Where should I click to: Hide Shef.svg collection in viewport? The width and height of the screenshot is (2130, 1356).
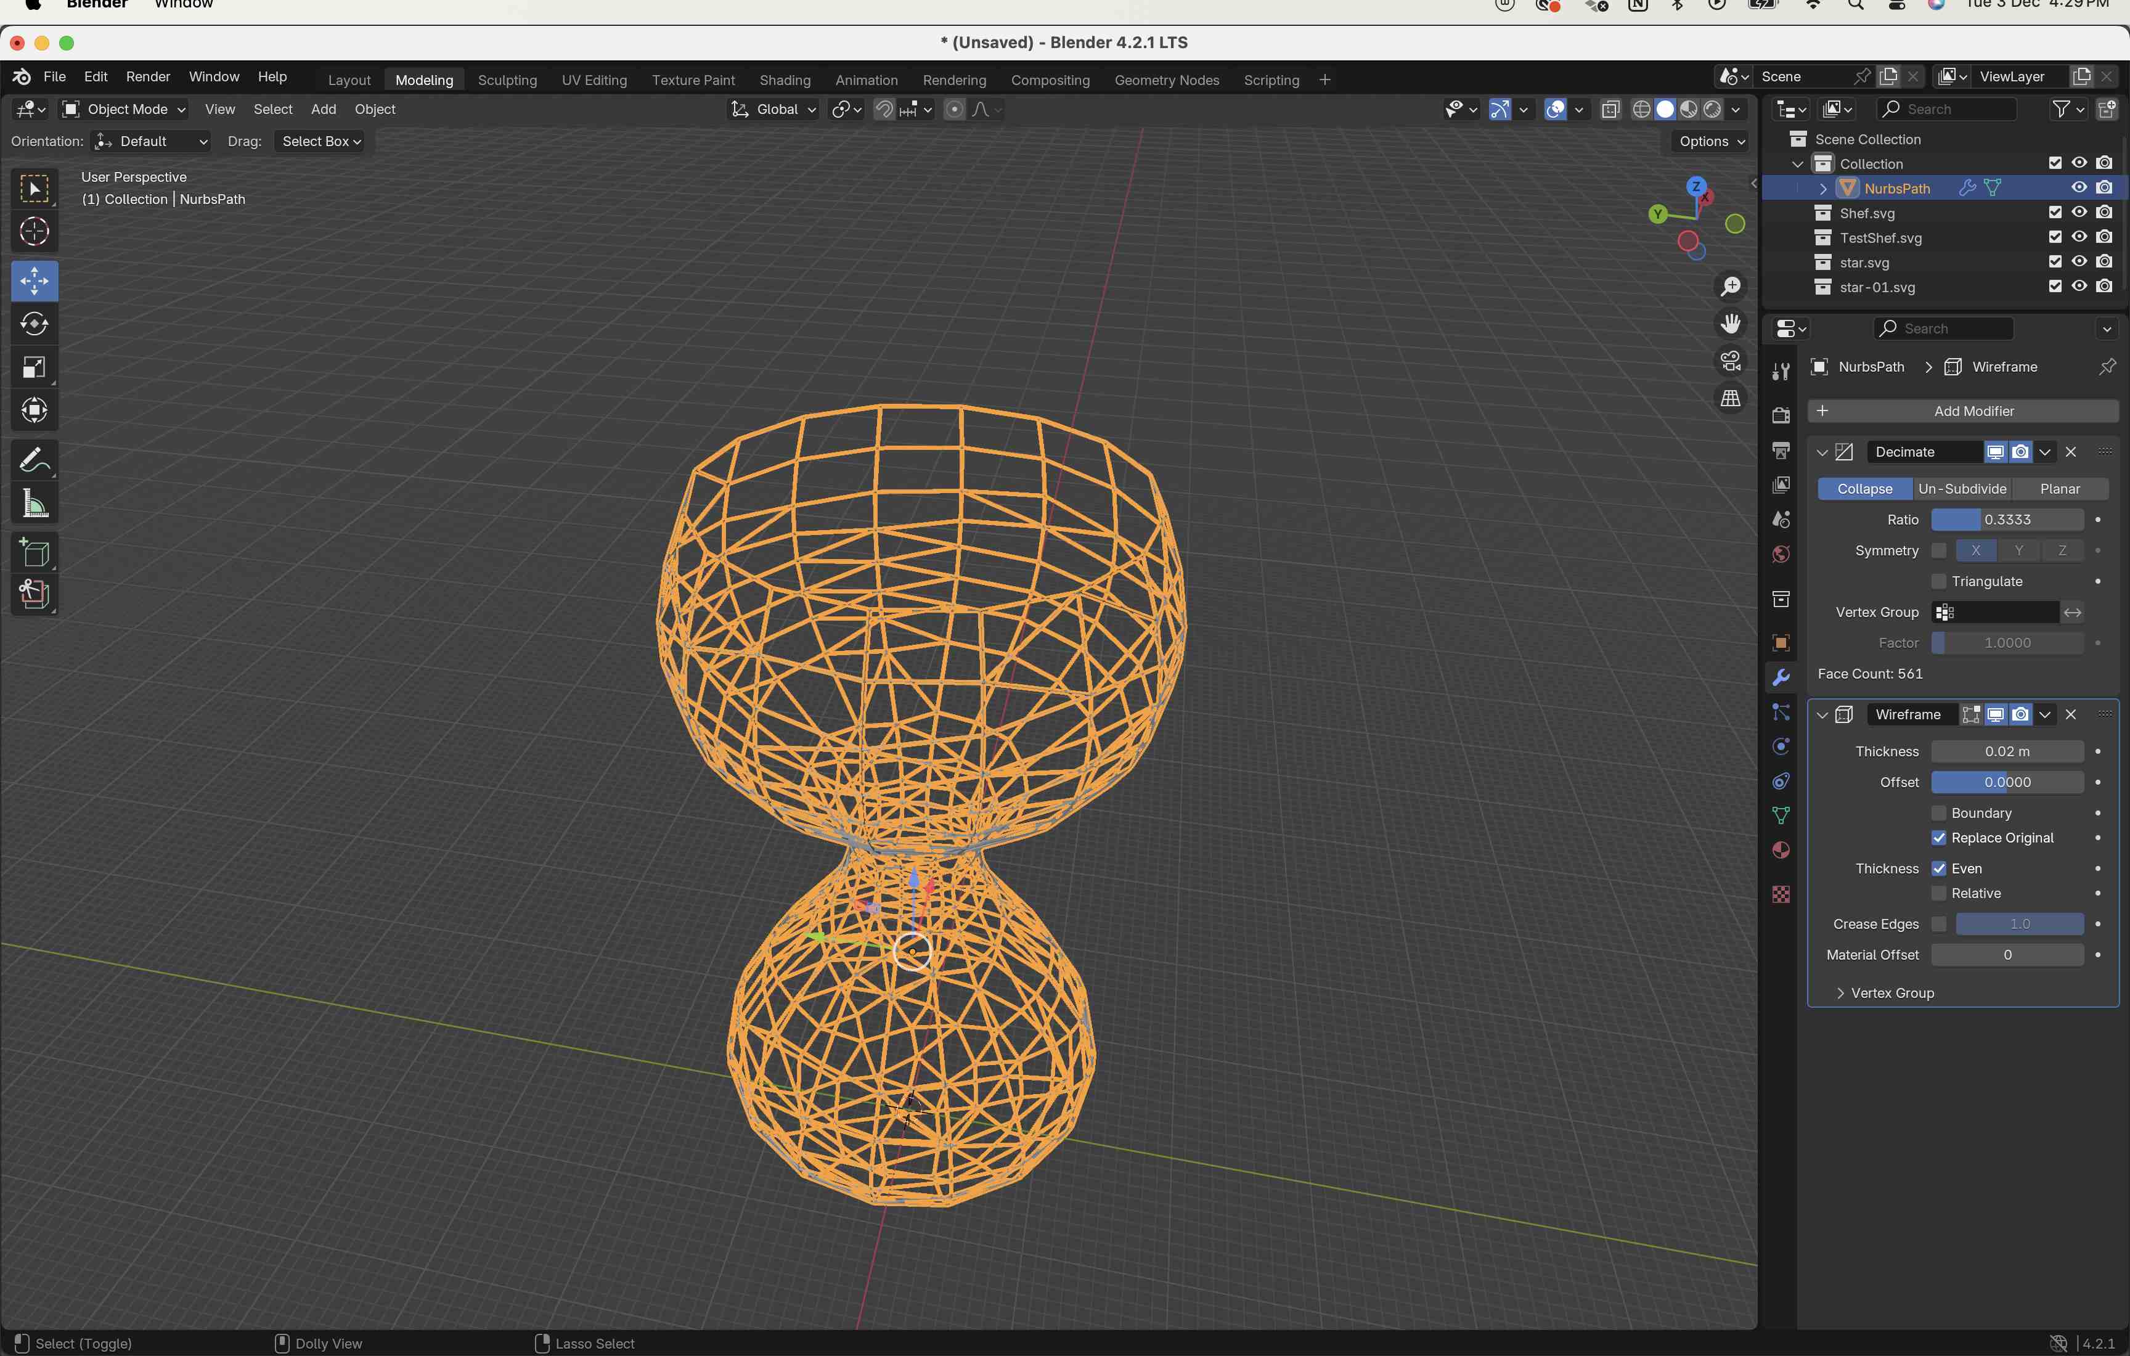[x=2079, y=212]
